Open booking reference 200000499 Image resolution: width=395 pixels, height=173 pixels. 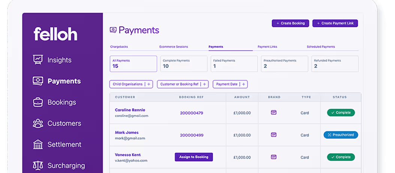[x=192, y=135]
